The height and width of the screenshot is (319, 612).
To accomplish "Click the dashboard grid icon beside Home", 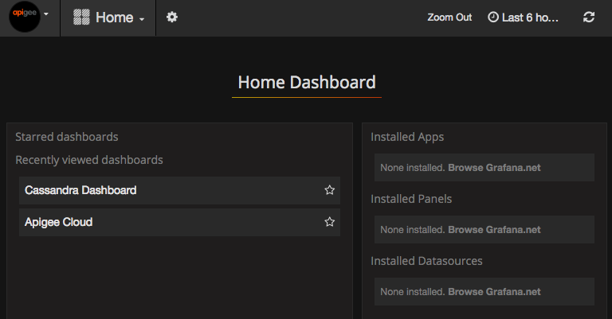I will point(81,18).
